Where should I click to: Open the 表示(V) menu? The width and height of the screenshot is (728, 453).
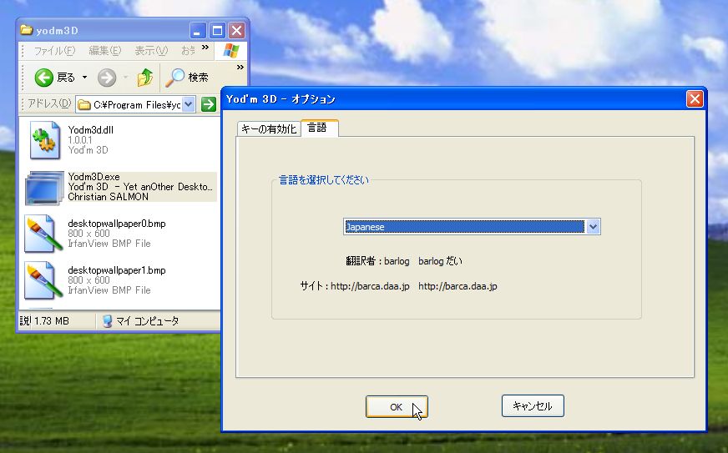(151, 51)
